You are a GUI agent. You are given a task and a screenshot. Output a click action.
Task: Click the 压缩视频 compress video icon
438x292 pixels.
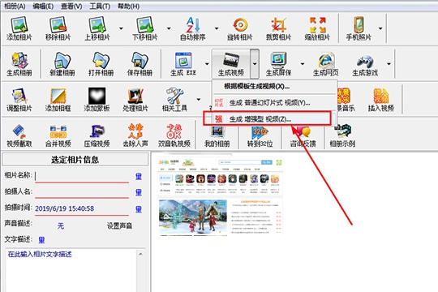(97, 135)
